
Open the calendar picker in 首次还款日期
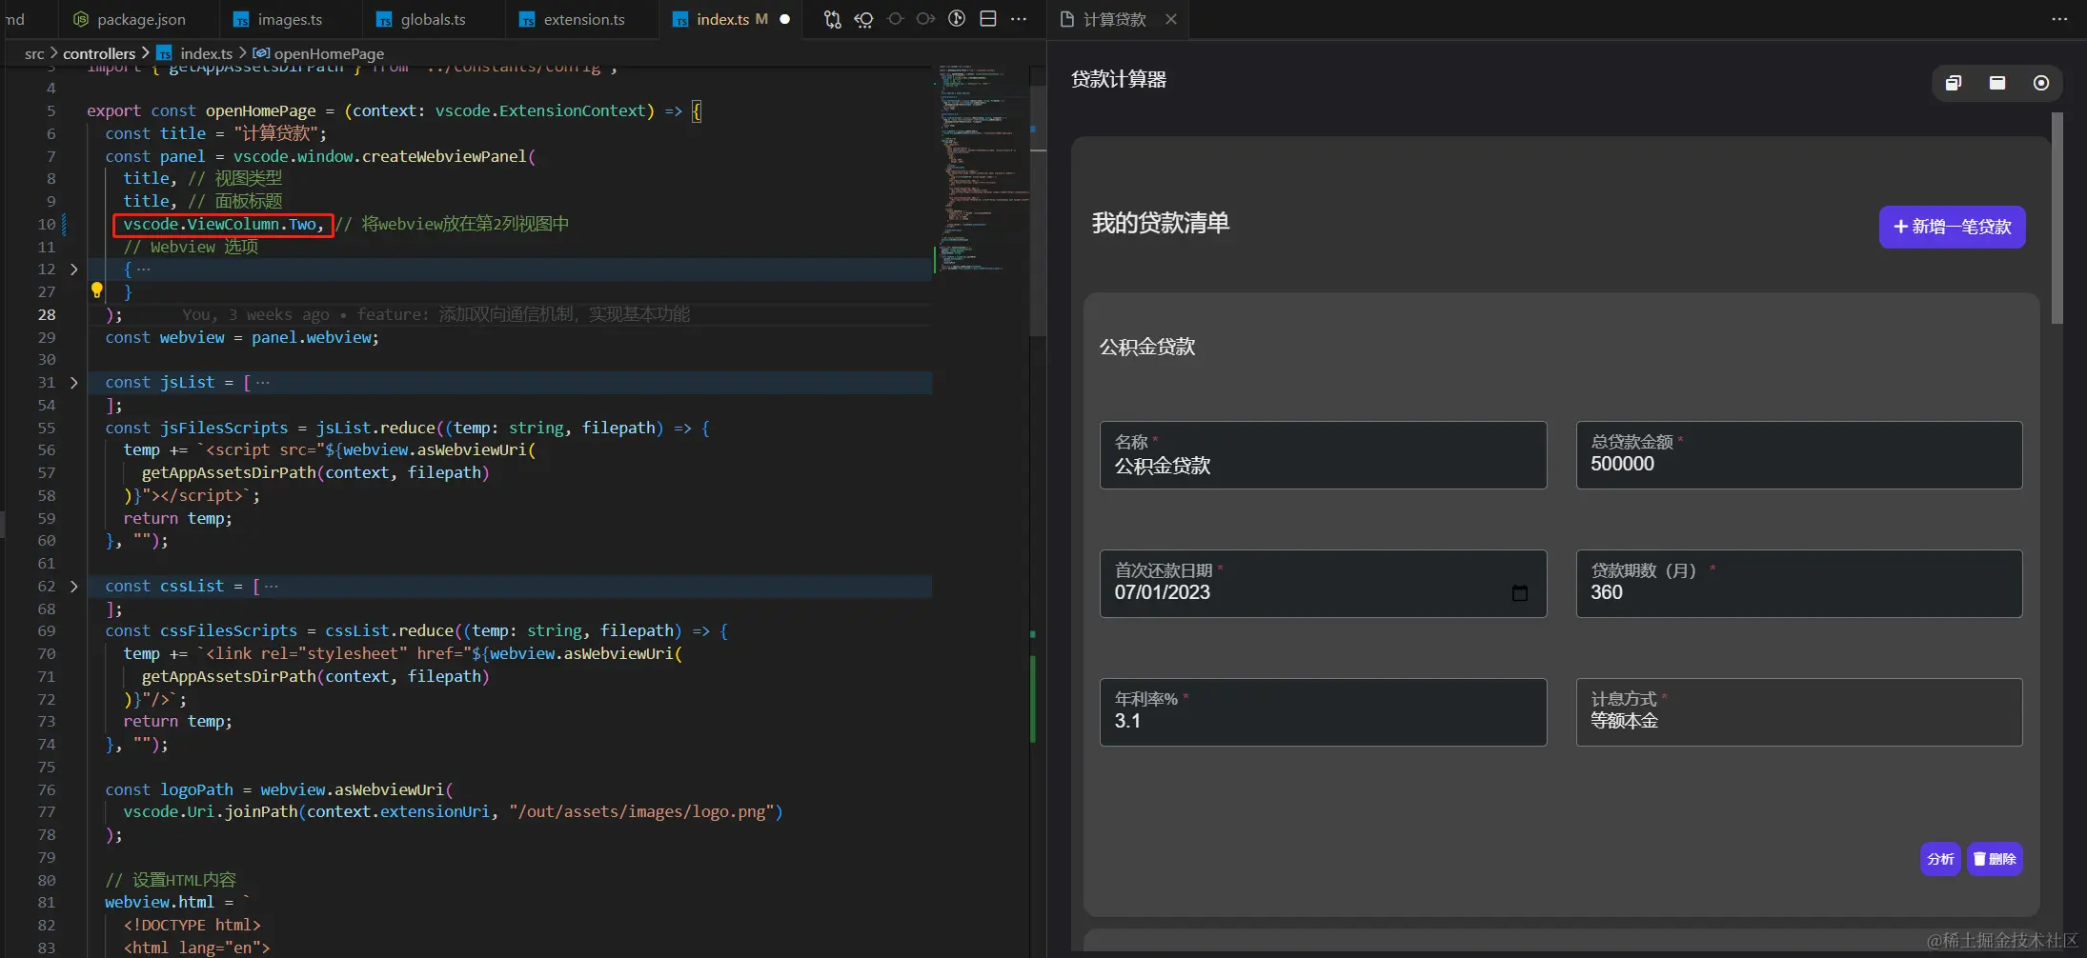[1520, 592]
